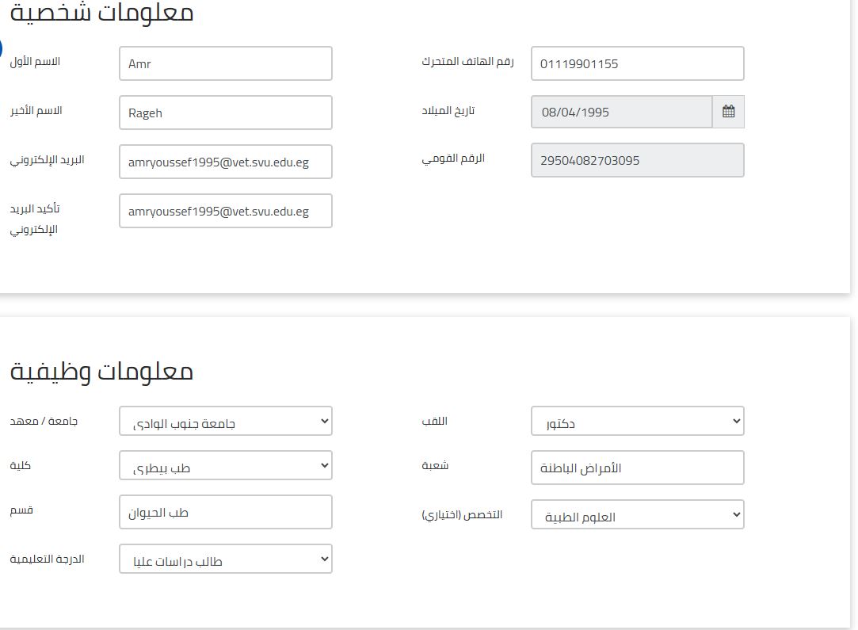The image size is (858, 630).
Task: Focus the شعبة field with الأمراض الباطنة
Action: [637, 468]
